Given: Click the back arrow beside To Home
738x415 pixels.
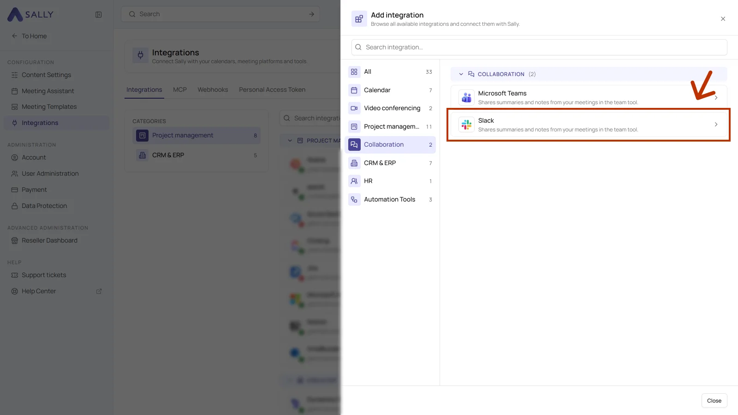Looking at the screenshot, I should (14, 36).
